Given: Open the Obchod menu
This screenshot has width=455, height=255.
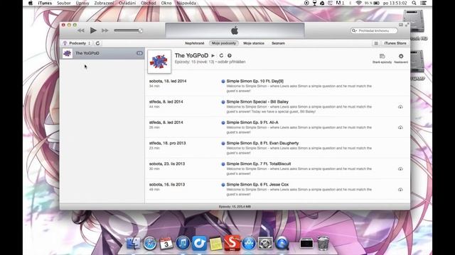Looking at the screenshot, I should (149, 3).
